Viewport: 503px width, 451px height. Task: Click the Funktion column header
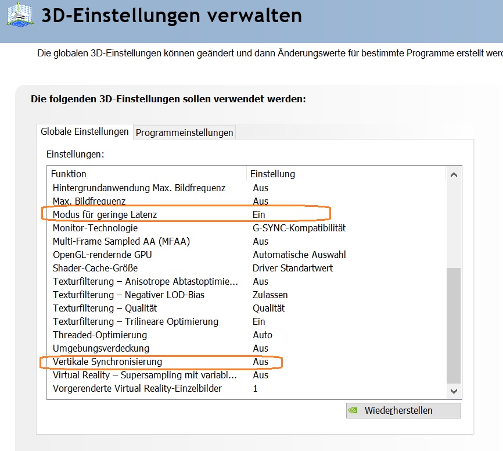(x=147, y=174)
